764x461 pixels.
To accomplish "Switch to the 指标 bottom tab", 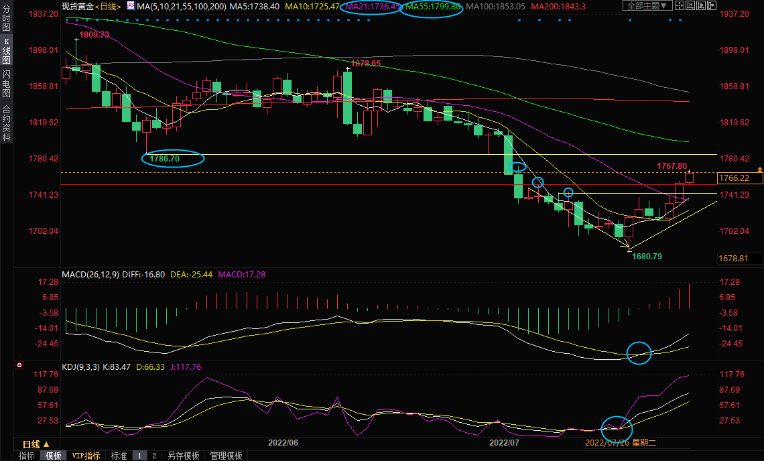I will click(27, 456).
